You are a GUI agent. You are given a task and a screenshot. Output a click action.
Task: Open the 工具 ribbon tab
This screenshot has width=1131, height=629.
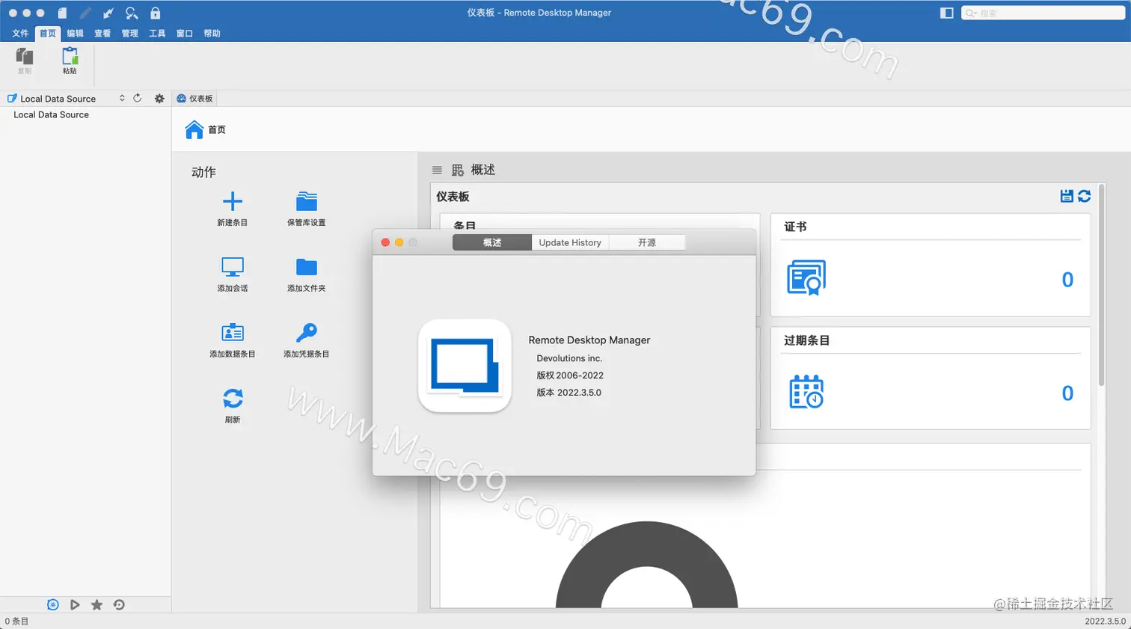point(157,33)
